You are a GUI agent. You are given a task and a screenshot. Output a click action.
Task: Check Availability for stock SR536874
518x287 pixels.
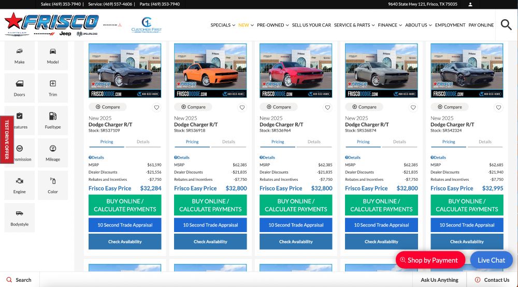pos(381,242)
